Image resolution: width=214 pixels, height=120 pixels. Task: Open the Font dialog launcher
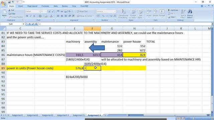click(x=54, y=20)
